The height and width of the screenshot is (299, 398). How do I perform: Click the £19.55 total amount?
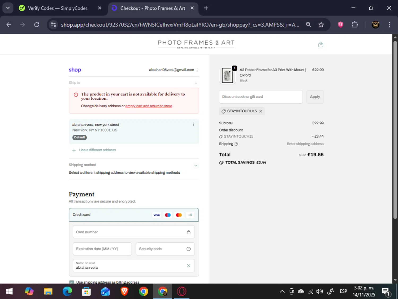tap(315, 155)
